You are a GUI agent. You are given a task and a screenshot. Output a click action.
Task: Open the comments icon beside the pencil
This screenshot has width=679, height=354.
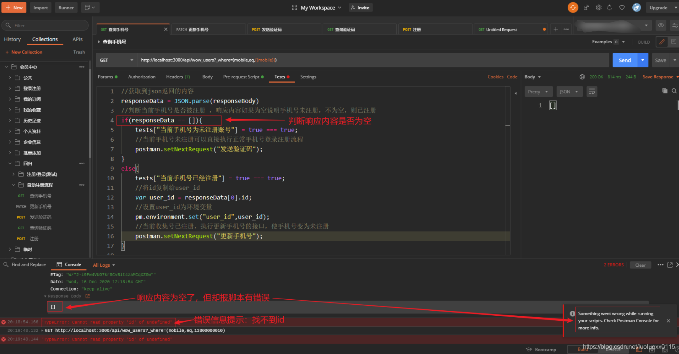pyautogui.click(x=674, y=42)
